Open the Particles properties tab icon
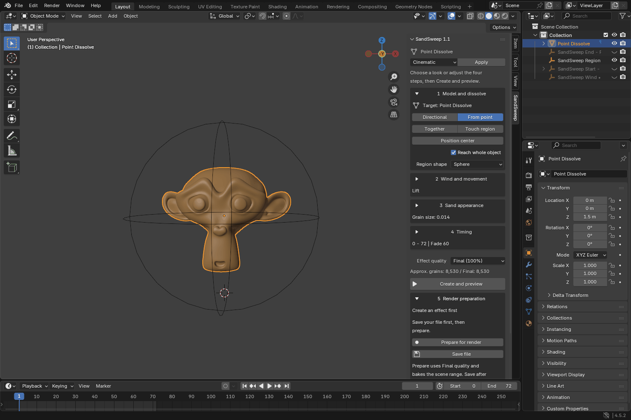Image resolution: width=631 pixels, height=420 pixels. [x=529, y=276]
